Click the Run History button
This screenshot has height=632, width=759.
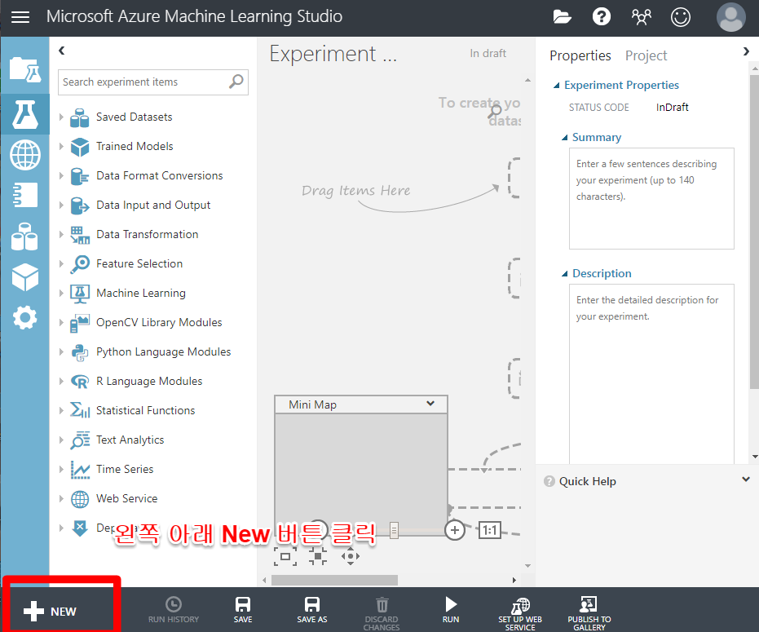click(x=174, y=610)
